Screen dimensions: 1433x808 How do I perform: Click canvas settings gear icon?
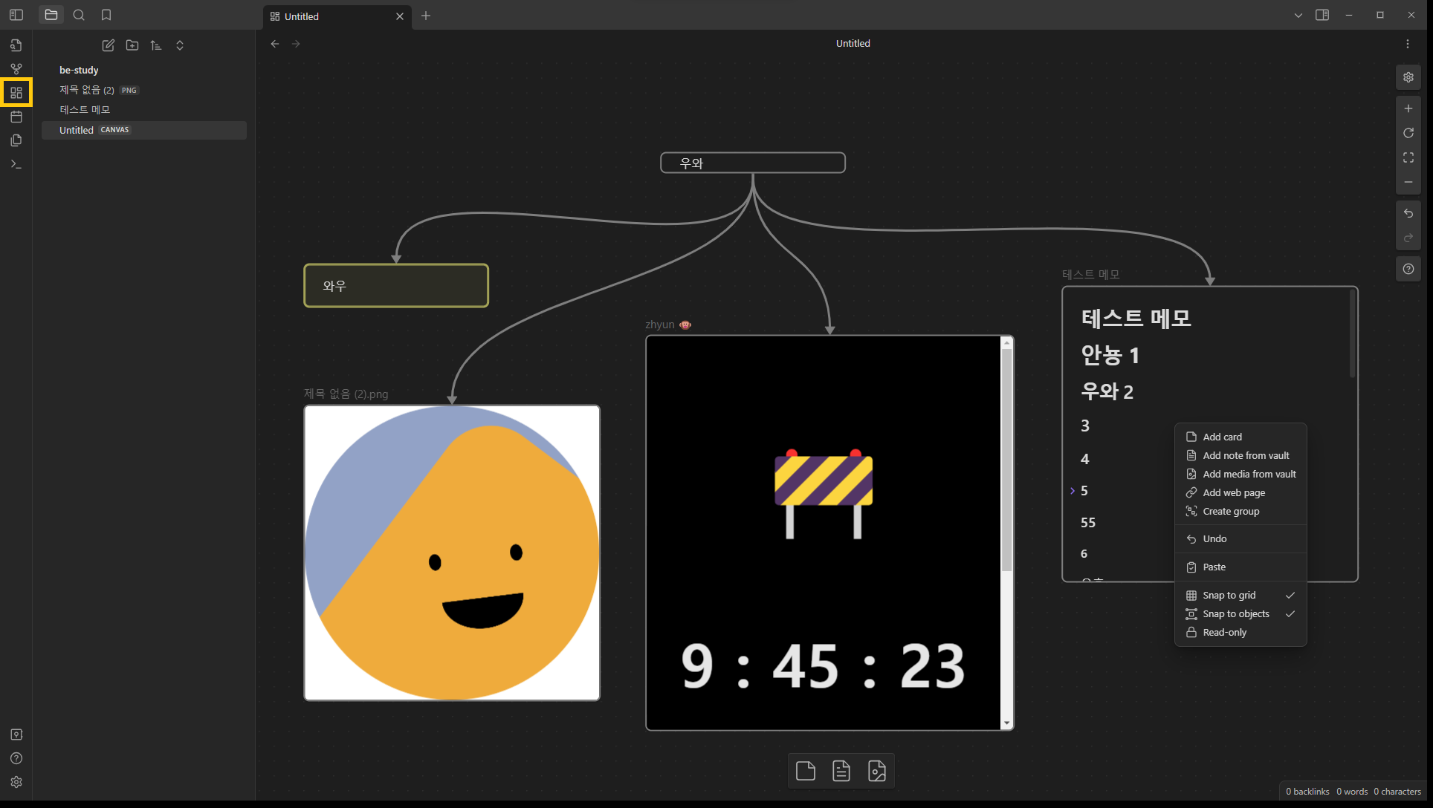tap(1408, 77)
